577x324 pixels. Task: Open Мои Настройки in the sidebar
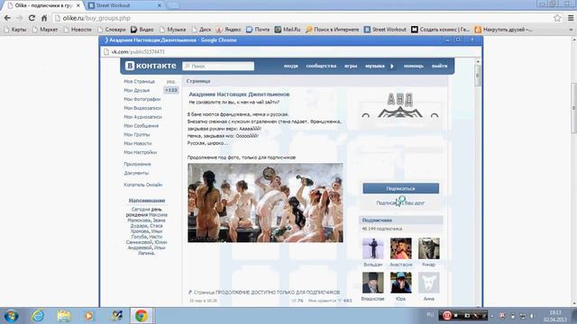141,152
